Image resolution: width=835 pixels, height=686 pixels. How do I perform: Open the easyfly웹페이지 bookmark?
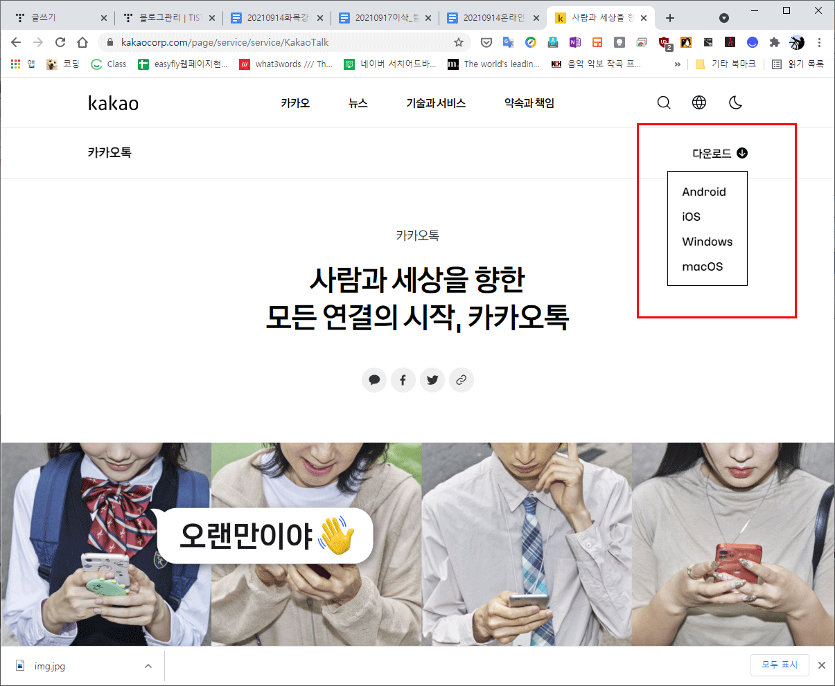pyautogui.click(x=183, y=64)
